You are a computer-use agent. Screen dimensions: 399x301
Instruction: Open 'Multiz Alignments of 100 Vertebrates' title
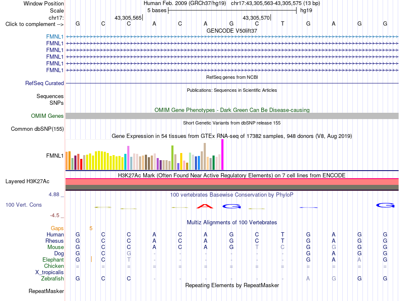(232, 223)
